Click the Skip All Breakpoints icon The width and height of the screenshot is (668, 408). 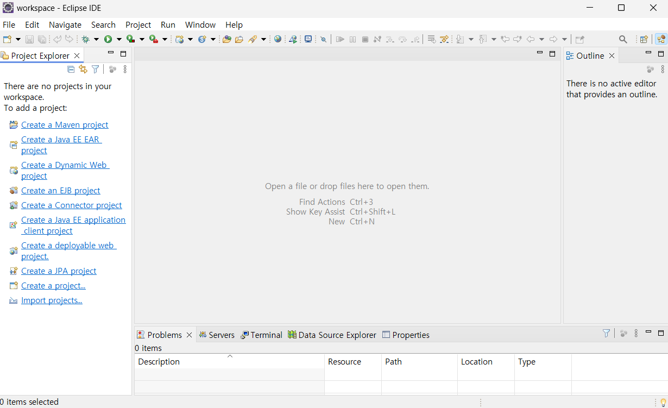click(323, 39)
